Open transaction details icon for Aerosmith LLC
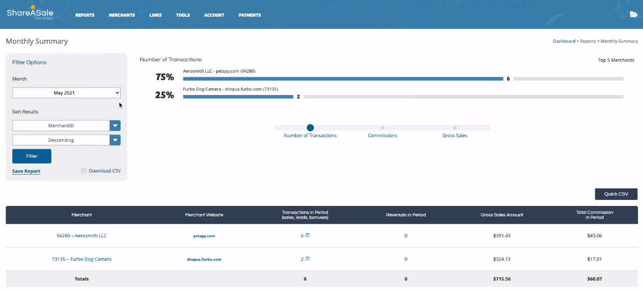The image size is (643, 292). [x=308, y=235]
